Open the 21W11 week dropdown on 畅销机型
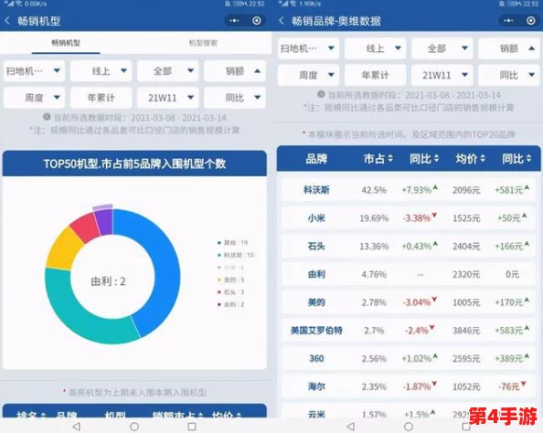This screenshot has height=433, width=543. point(168,98)
